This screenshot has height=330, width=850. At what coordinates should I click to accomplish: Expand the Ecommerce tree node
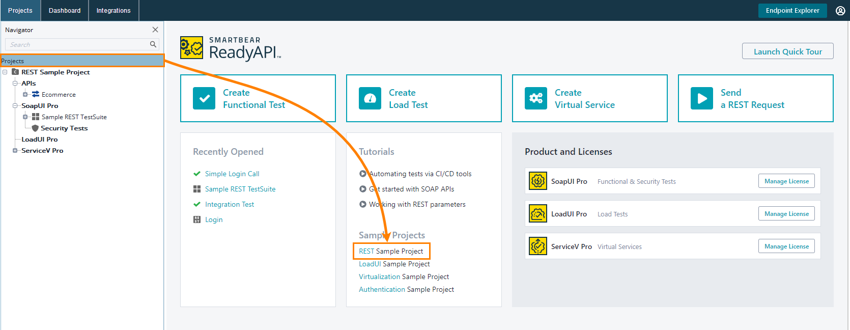[x=25, y=94]
